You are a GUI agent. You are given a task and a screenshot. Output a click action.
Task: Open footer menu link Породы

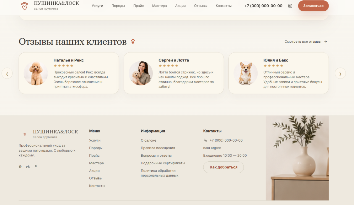point(96,148)
